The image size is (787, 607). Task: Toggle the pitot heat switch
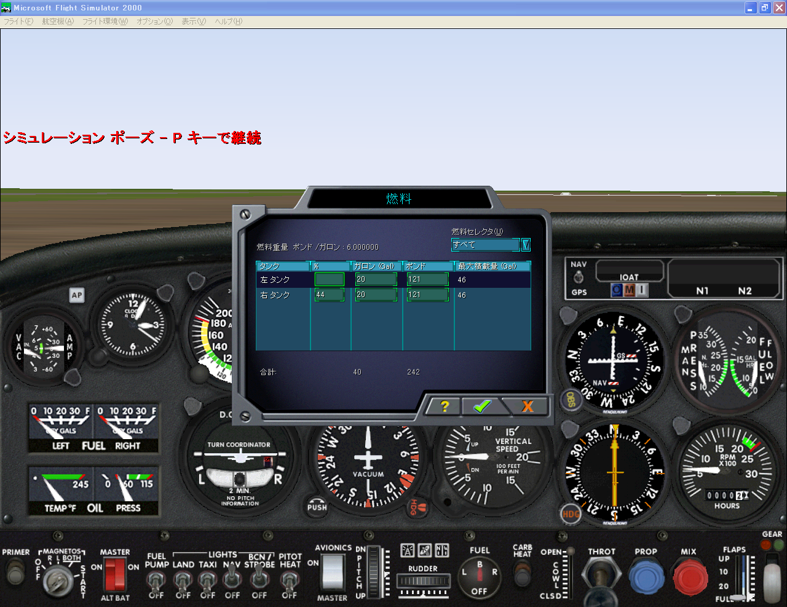[x=289, y=580]
